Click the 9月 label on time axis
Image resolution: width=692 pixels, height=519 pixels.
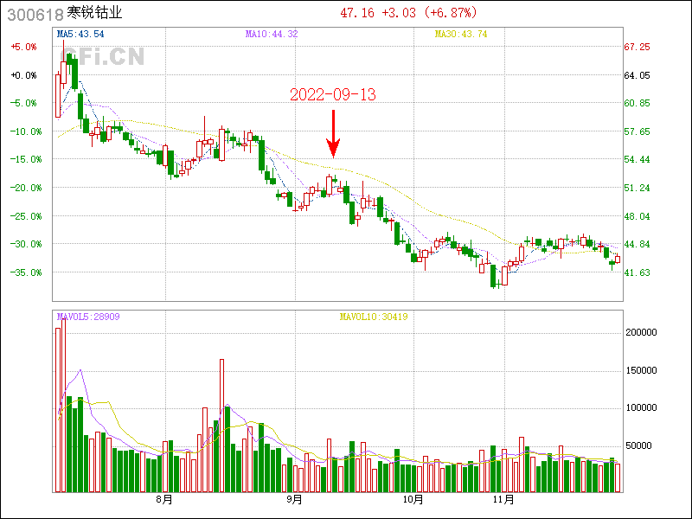tap(294, 499)
